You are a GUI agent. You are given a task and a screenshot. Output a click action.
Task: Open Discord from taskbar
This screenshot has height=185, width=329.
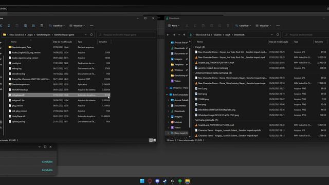click(157, 181)
